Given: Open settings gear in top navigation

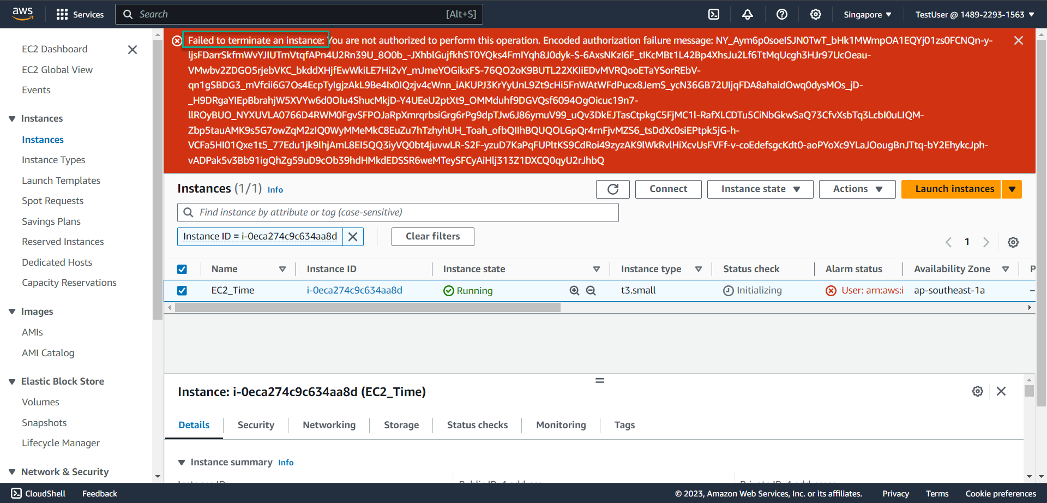Looking at the screenshot, I should (x=816, y=14).
